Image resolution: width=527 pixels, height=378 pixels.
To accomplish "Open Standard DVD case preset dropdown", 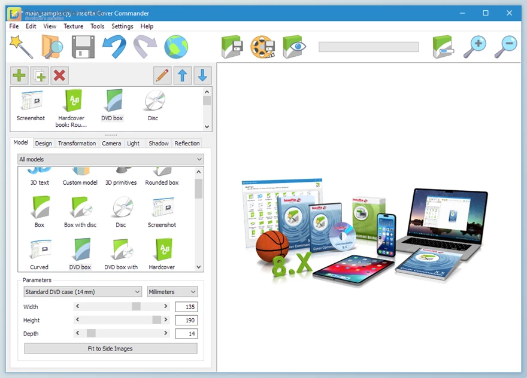I will [83, 292].
